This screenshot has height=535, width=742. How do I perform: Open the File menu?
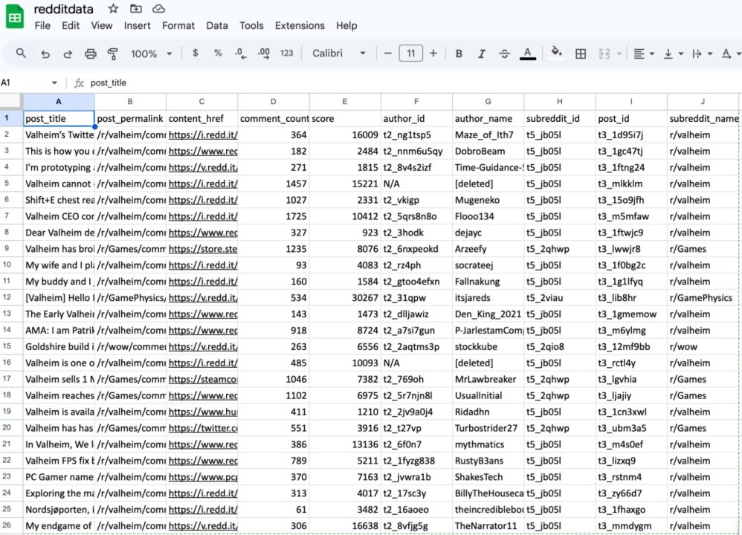42,25
